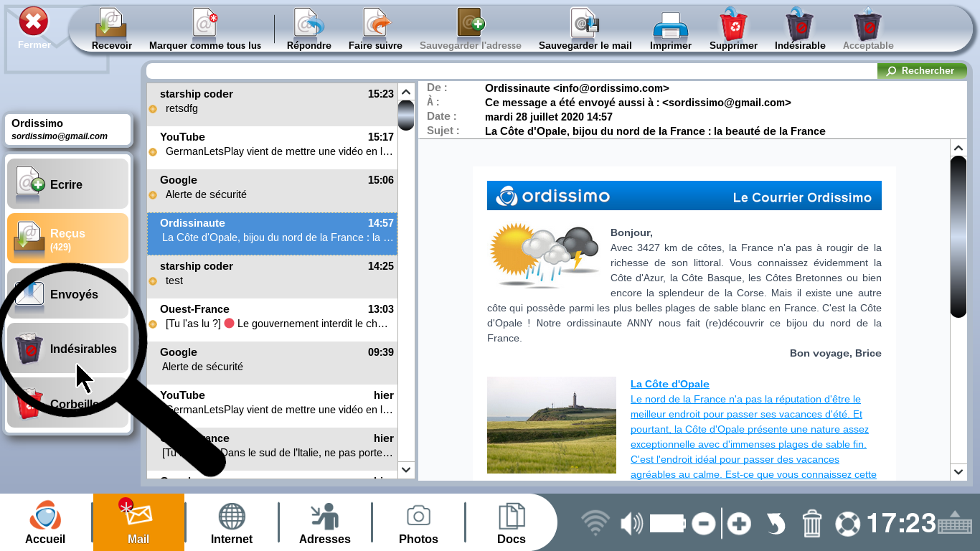Open the Reçus inbox folder

[67, 238]
